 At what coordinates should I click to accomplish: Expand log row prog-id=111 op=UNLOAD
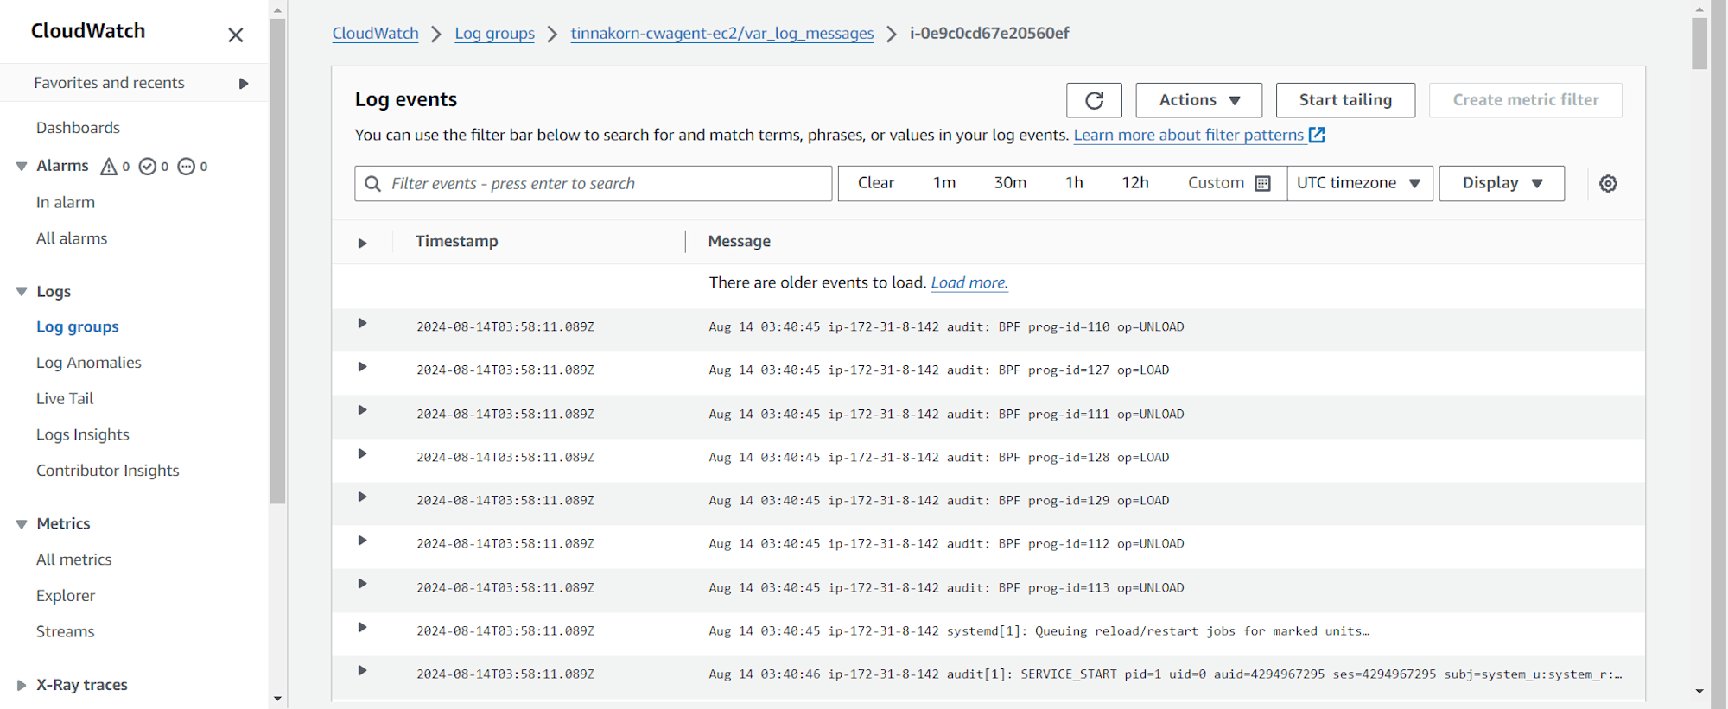pos(363,410)
